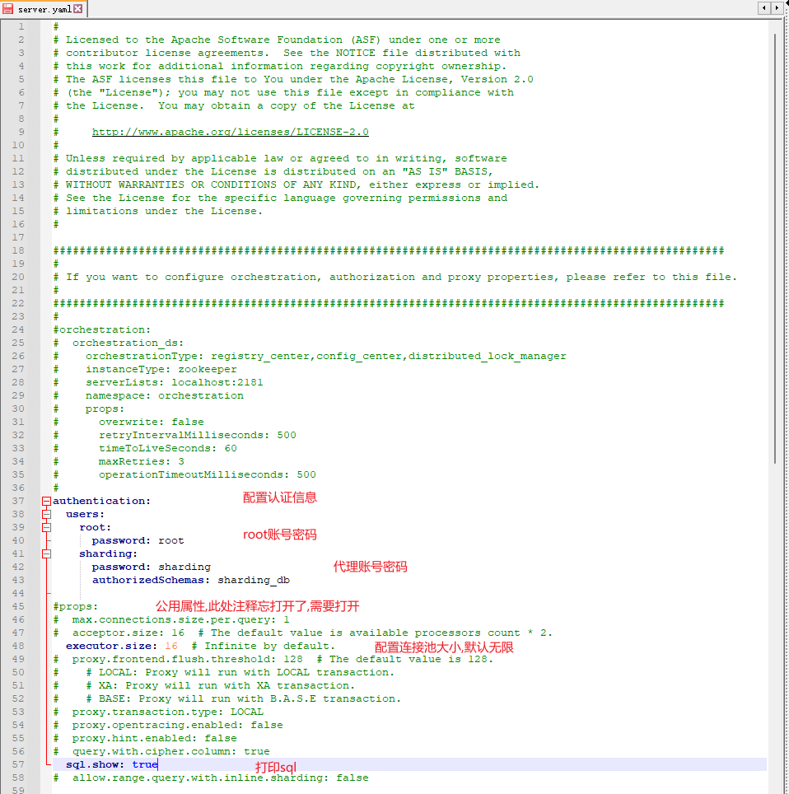Click the 'true' value of sql.show

[145, 764]
